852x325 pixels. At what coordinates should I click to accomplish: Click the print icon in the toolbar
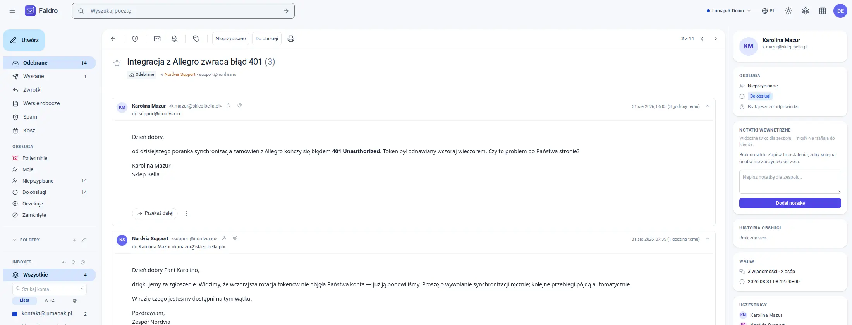(x=291, y=39)
